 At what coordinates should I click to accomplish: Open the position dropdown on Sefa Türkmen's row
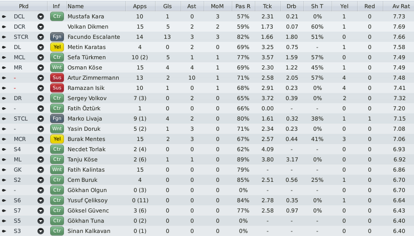coord(40,58)
